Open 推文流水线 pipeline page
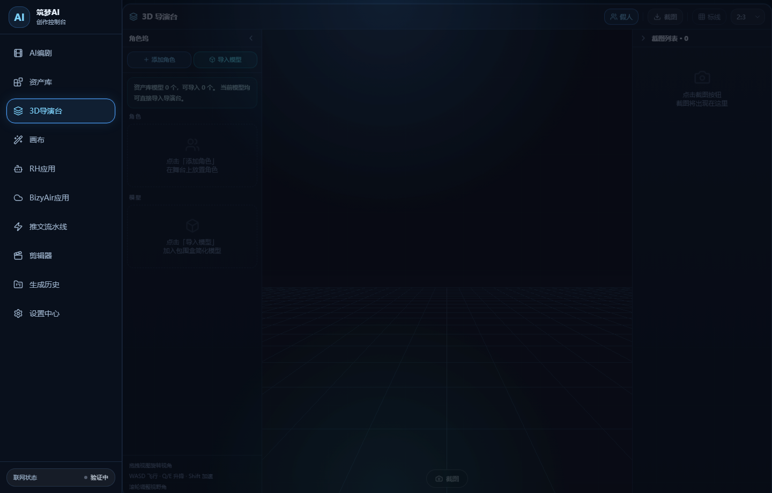The height and width of the screenshot is (493, 772). click(x=61, y=227)
